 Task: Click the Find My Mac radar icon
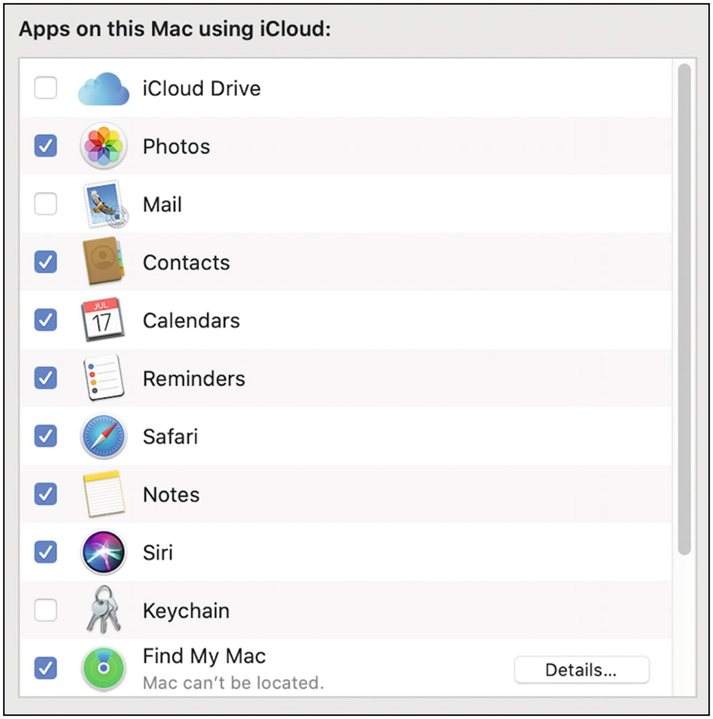coord(103,668)
